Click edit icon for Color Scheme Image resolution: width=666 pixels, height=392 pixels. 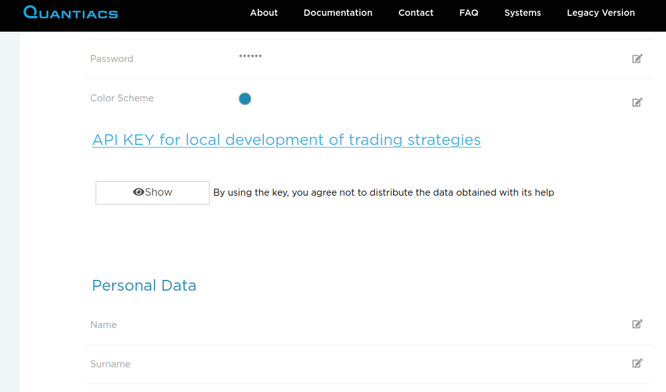click(637, 102)
